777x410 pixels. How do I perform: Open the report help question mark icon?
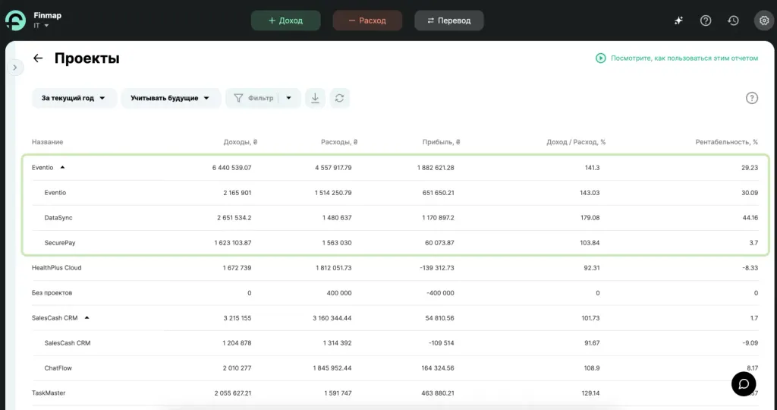(x=752, y=98)
